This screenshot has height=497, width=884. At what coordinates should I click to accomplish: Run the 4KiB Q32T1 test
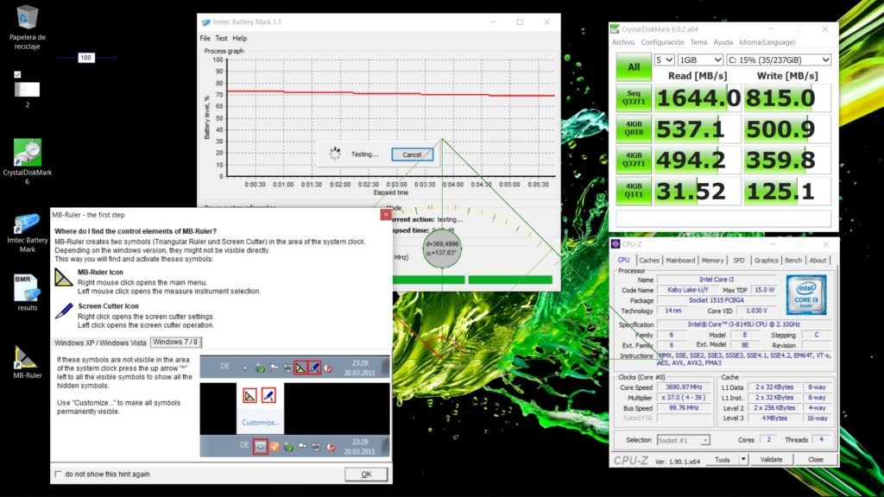[634, 160]
